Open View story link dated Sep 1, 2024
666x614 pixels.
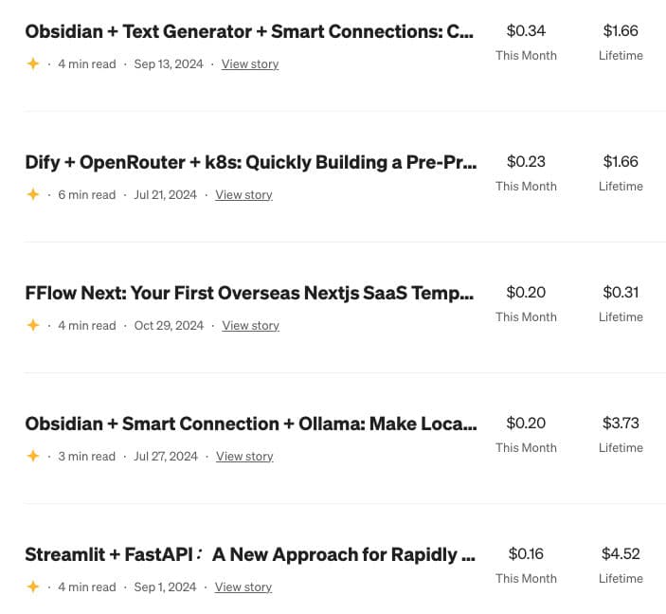point(243,587)
